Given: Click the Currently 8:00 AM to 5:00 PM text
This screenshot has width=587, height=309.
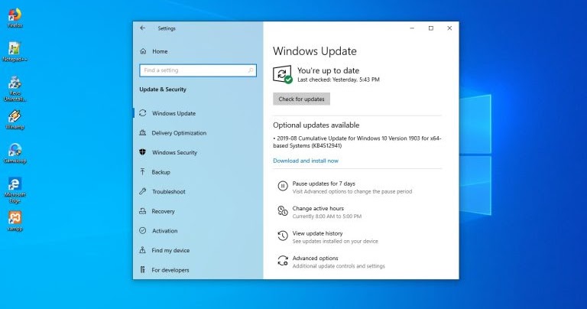Looking at the screenshot, I should tap(327, 216).
